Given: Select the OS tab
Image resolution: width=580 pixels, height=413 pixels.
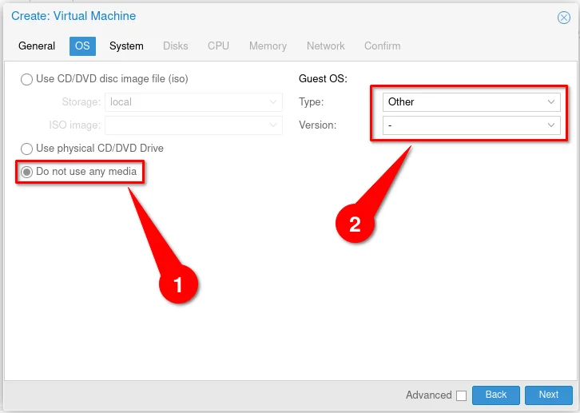Looking at the screenshot, I should point(82,46).
